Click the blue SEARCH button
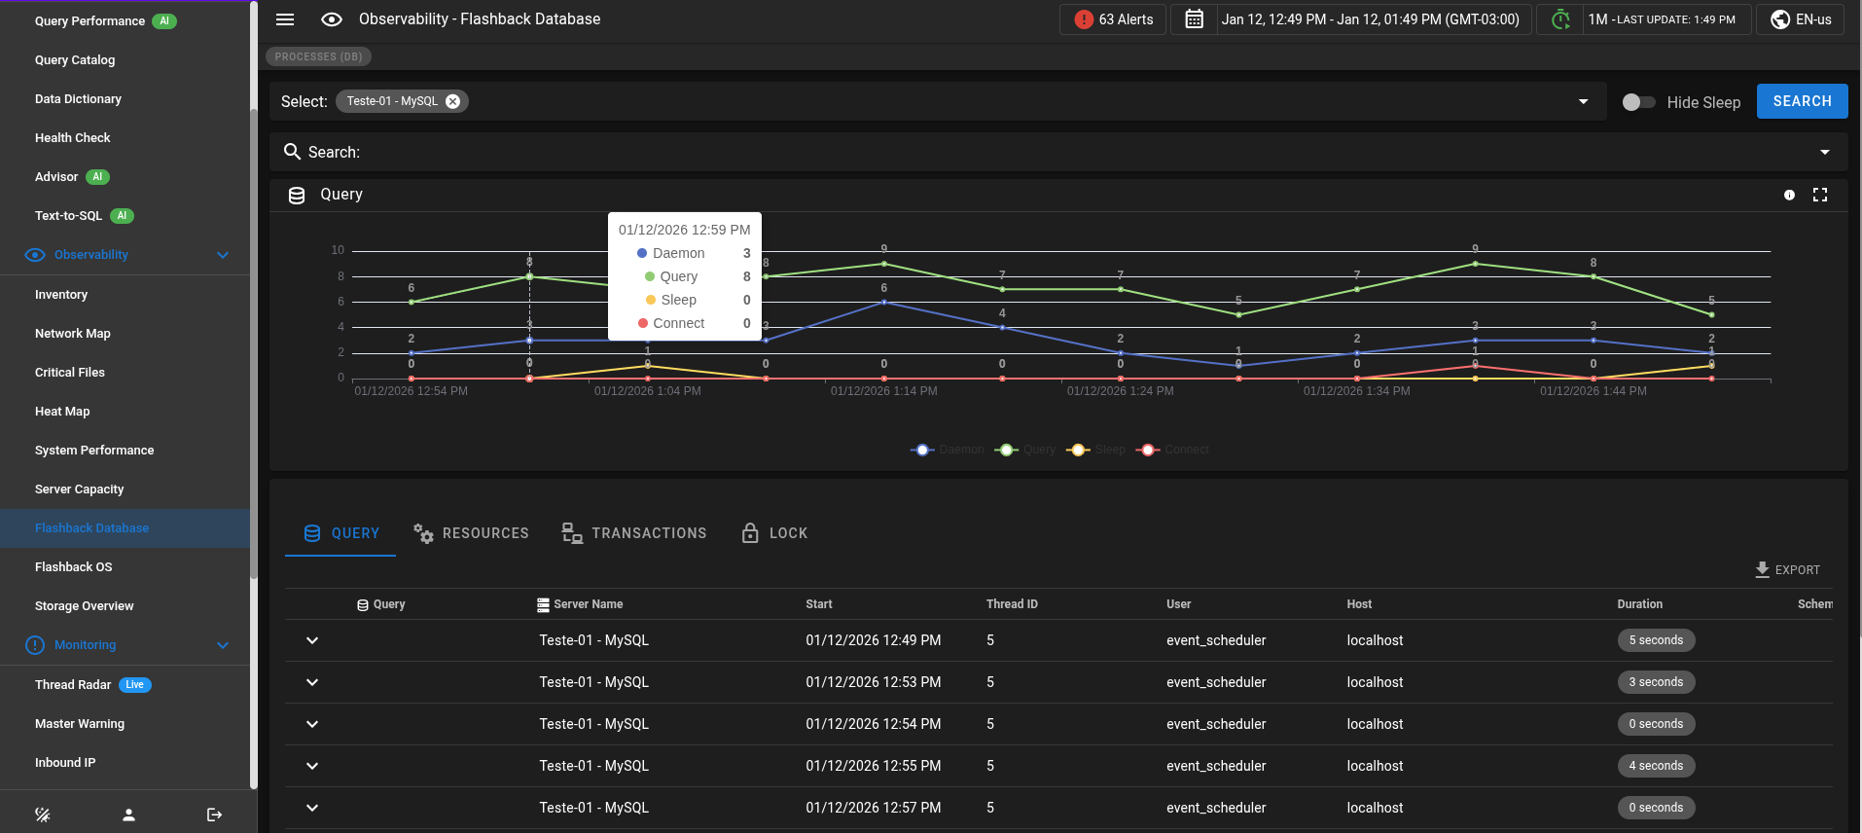 coord(1802,101)
